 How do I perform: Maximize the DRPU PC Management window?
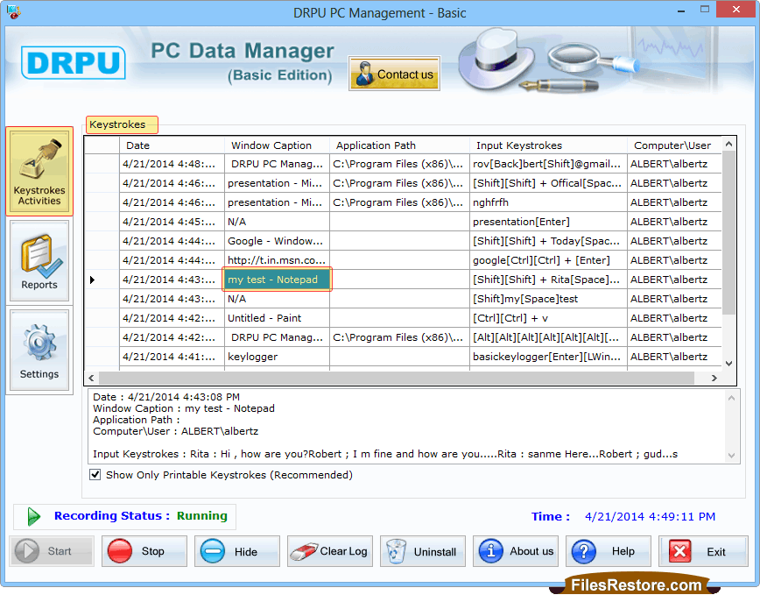click(705, 10)
